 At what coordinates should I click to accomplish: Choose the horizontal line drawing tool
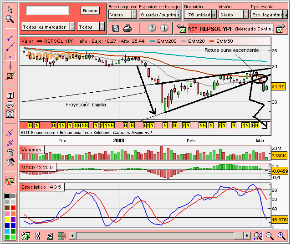(x=10, y=57)
